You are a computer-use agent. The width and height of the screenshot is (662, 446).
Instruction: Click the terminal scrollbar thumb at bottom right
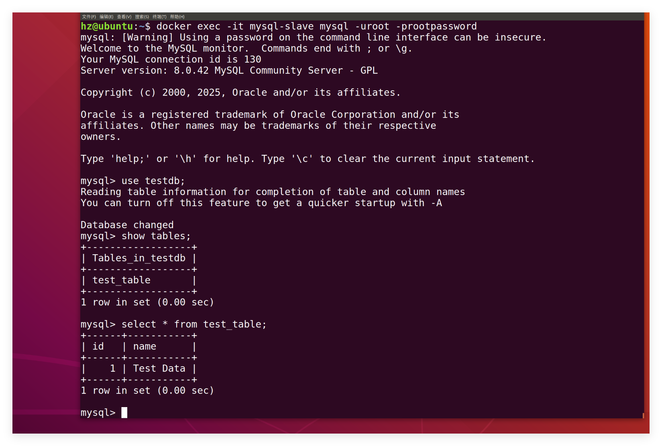click(643, 416)
